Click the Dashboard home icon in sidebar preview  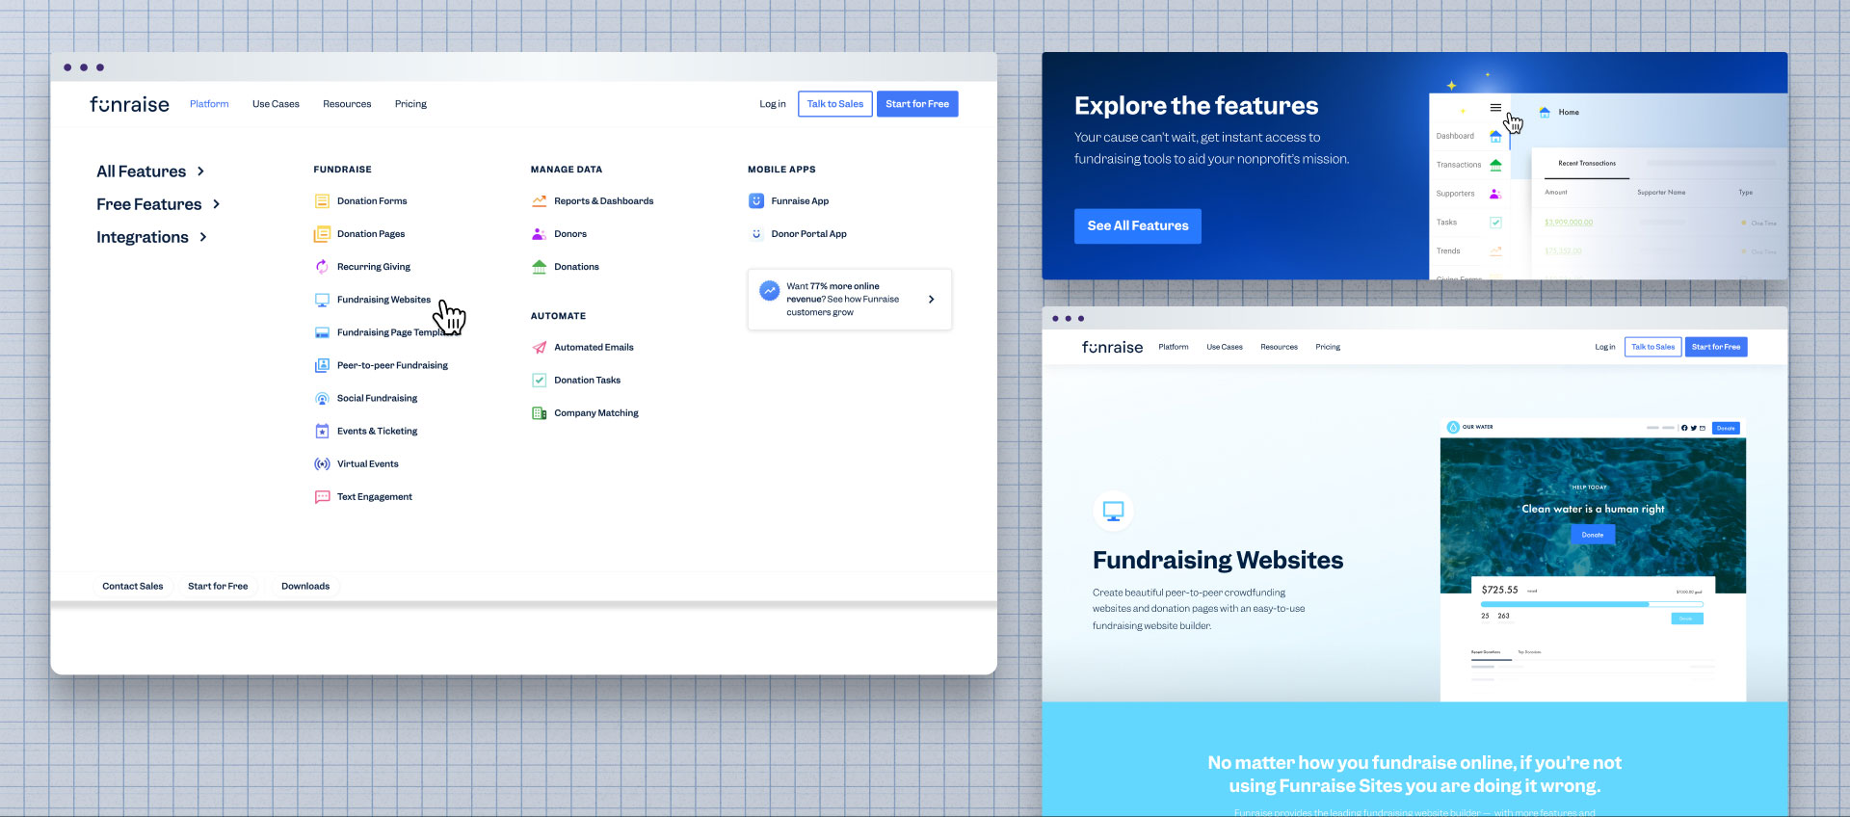point(1495,136)
